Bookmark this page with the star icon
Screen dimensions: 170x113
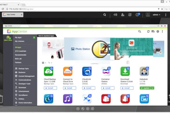tap(162, 9)
